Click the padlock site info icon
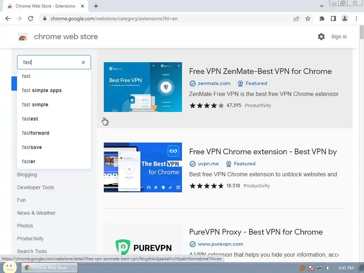 pos(45,18)
